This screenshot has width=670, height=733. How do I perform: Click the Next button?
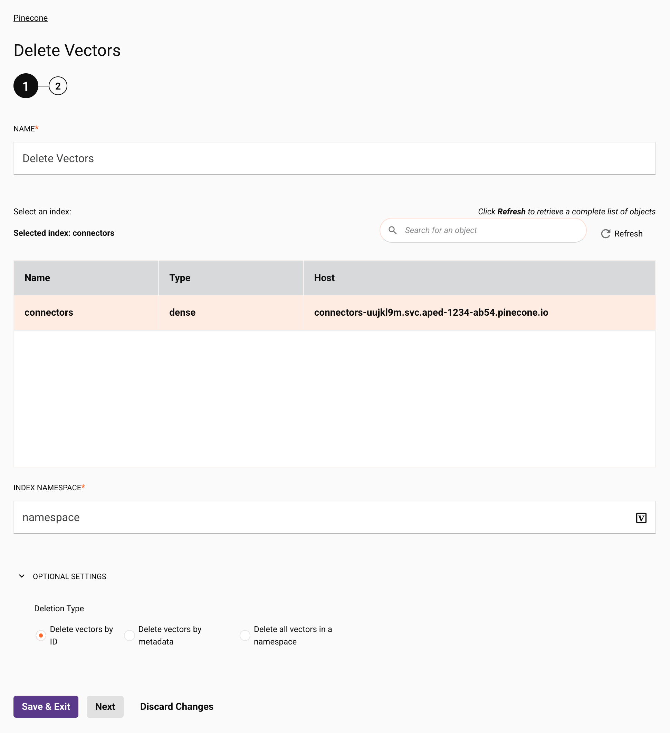coord(105,706)
